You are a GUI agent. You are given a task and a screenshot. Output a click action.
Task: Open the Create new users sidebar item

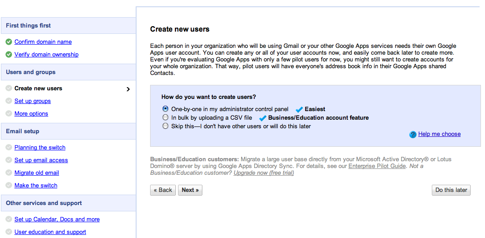[x=38, y=89]
